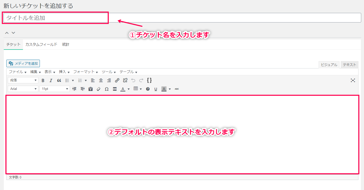The width and height of the screenshot is (364, 190).
Task: Click the curly braces shortcode icon
Action: [x=149, y=80]
